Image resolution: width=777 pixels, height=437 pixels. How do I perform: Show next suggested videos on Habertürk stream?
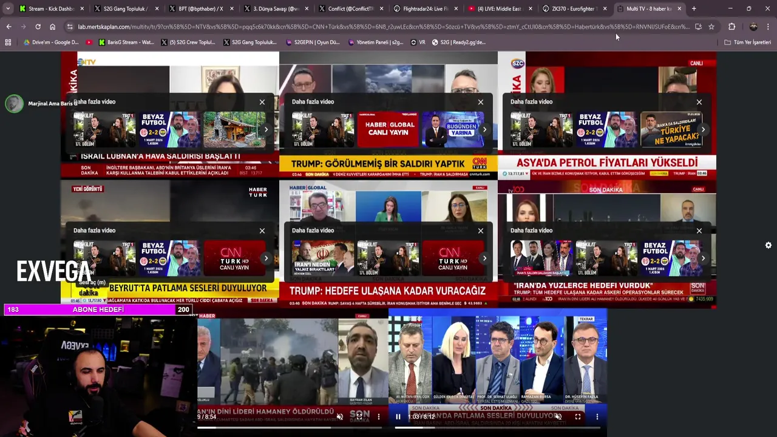266,258
